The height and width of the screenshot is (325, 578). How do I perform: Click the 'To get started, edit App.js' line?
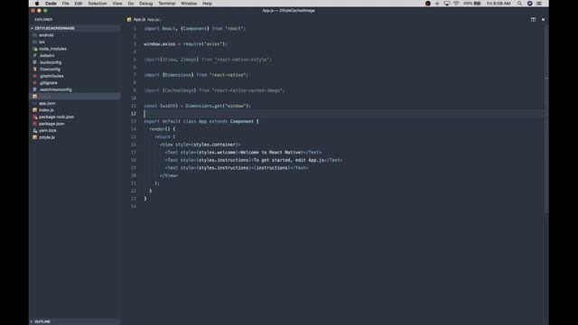[x=253, y=160]
